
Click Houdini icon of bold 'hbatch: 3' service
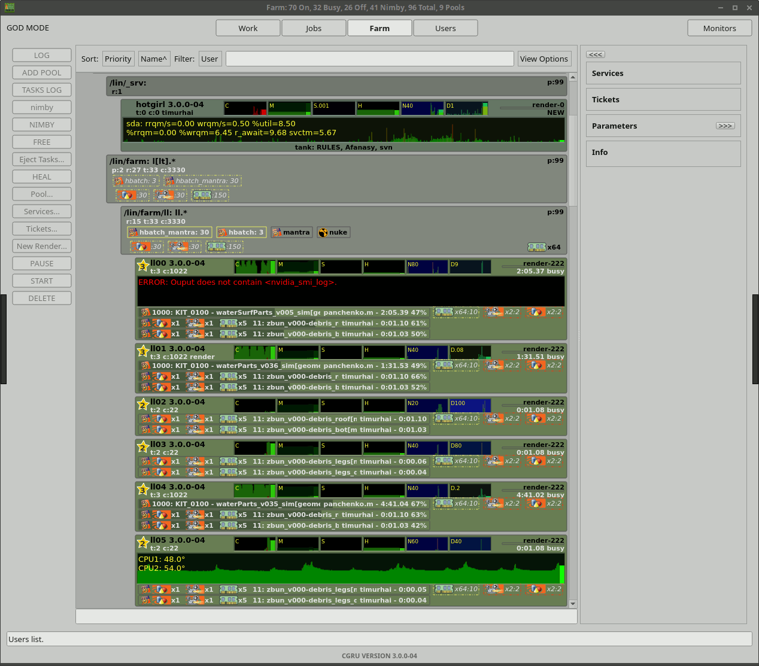[222, 232]
